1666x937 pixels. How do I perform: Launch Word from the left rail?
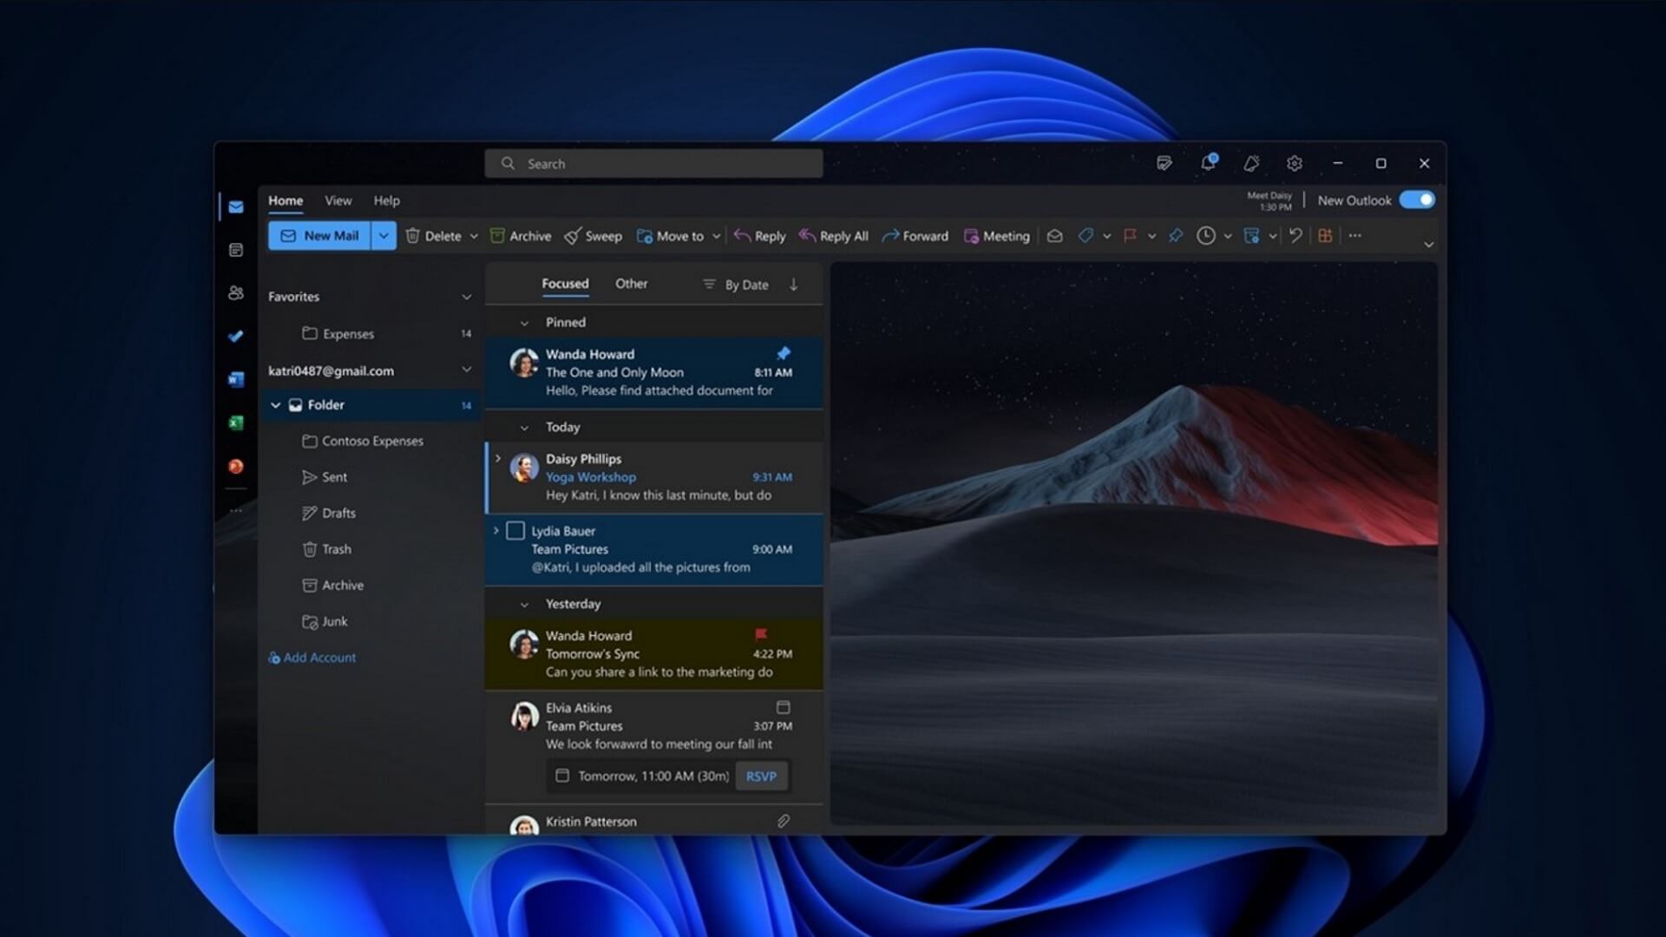coord(236,379)
